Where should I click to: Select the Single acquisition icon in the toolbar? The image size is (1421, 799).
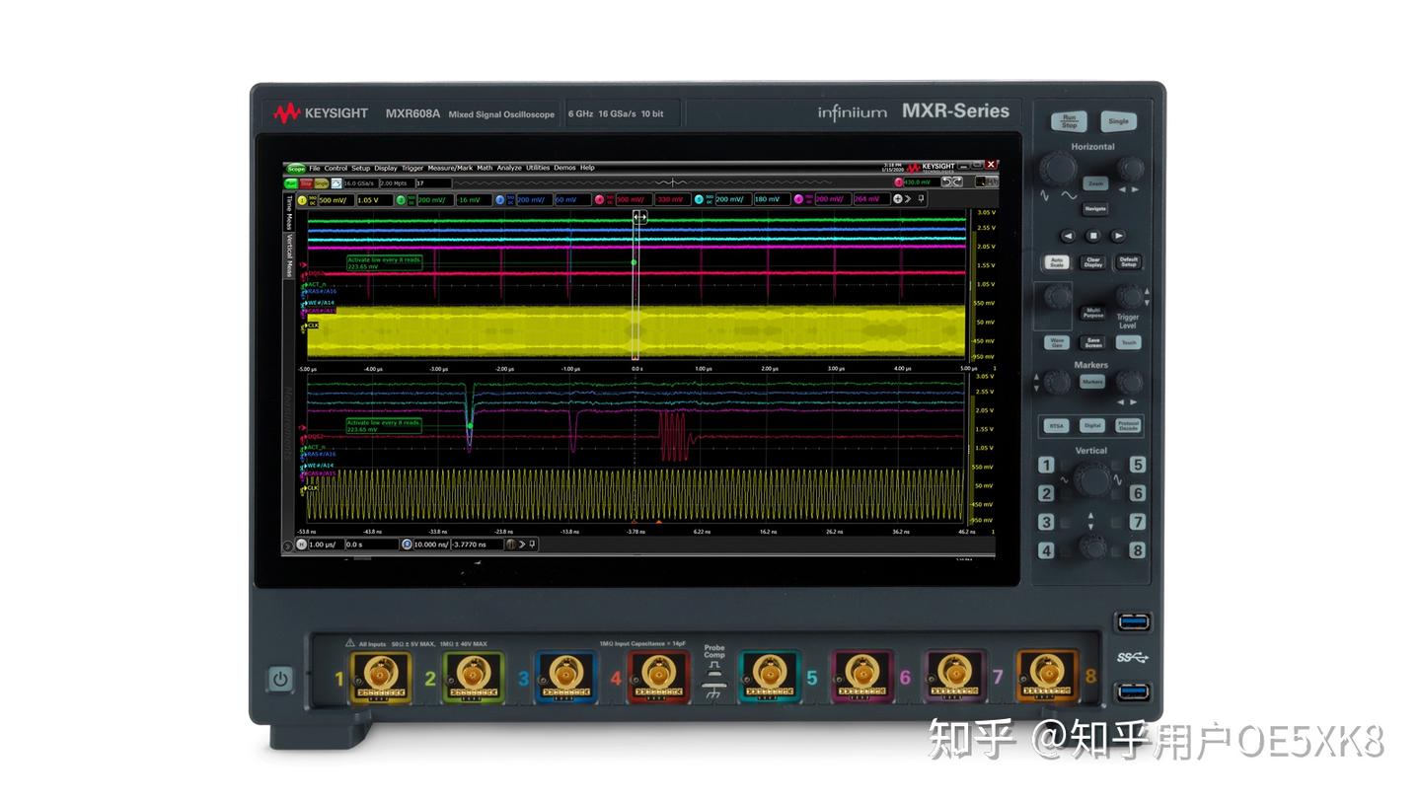tap(321, 183)
